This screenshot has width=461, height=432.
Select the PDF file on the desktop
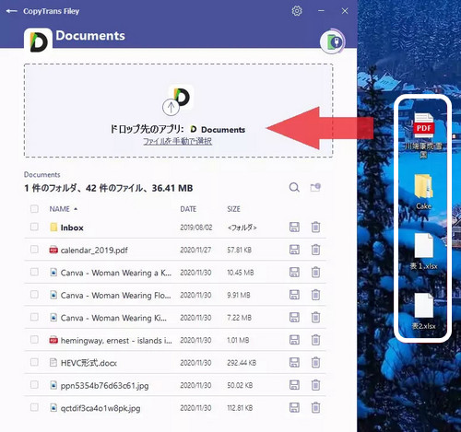tap(423, 135)
